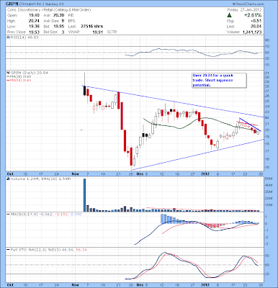
Task: Click the Last price value 20.04 in header
Action: (256, 27)
